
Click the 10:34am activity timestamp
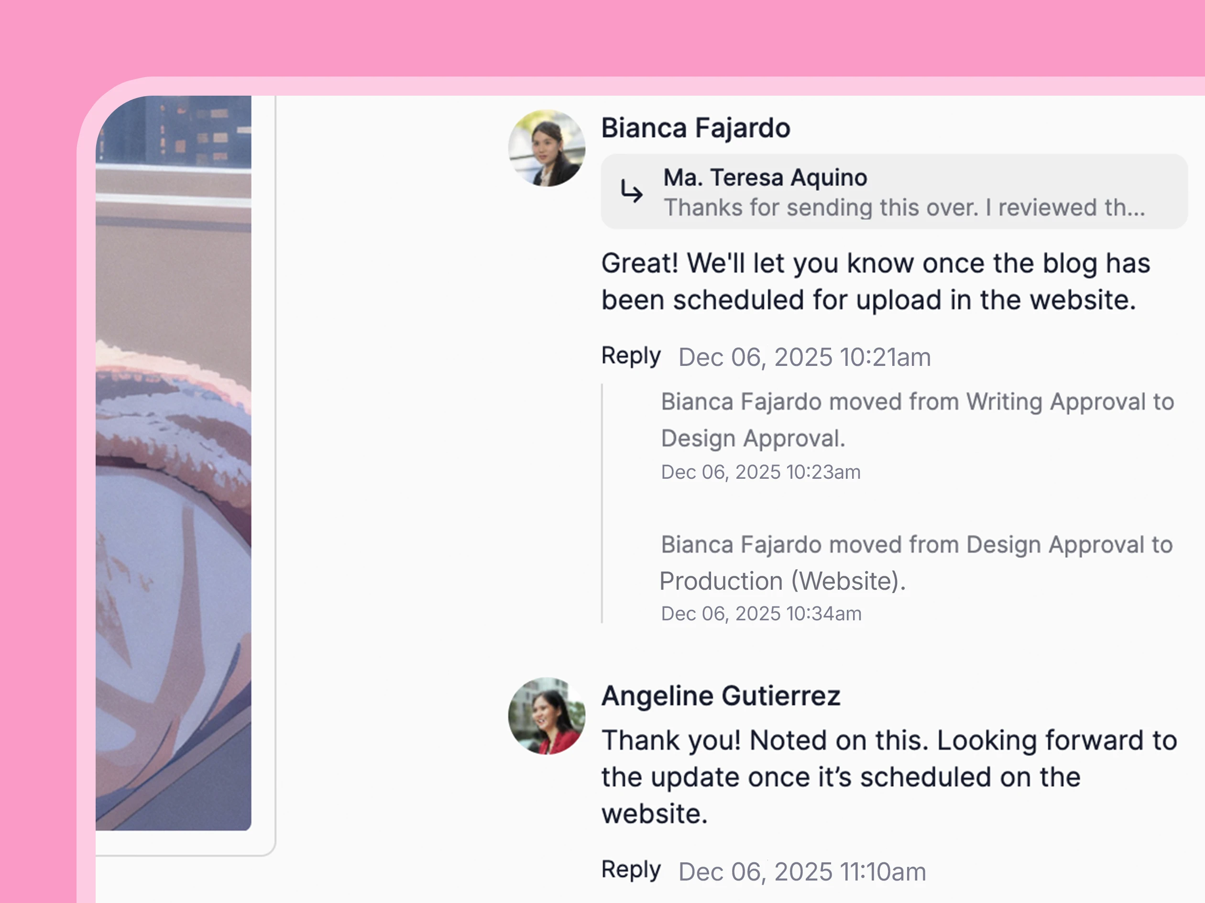(x=760, y=614)
